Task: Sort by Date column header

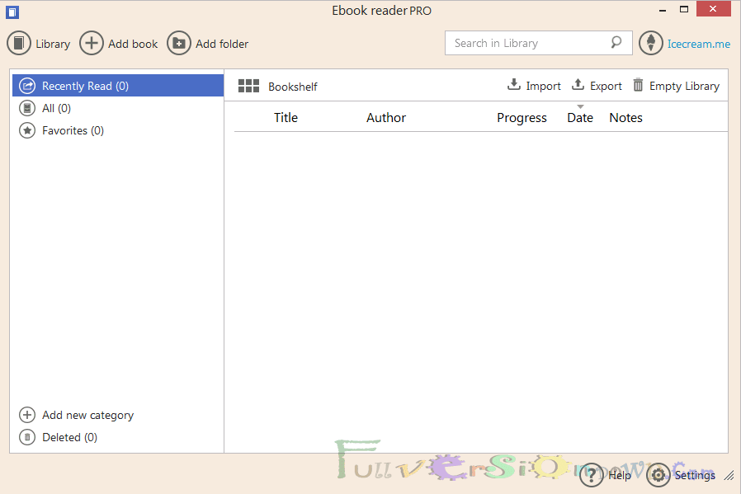Action: click(580, 118)
